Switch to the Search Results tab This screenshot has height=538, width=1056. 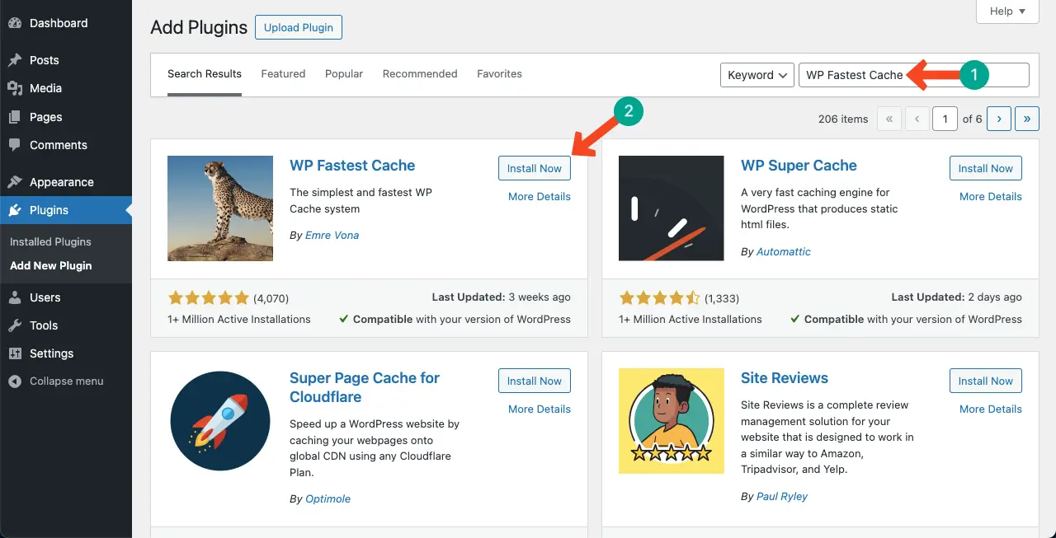point(205,74)
